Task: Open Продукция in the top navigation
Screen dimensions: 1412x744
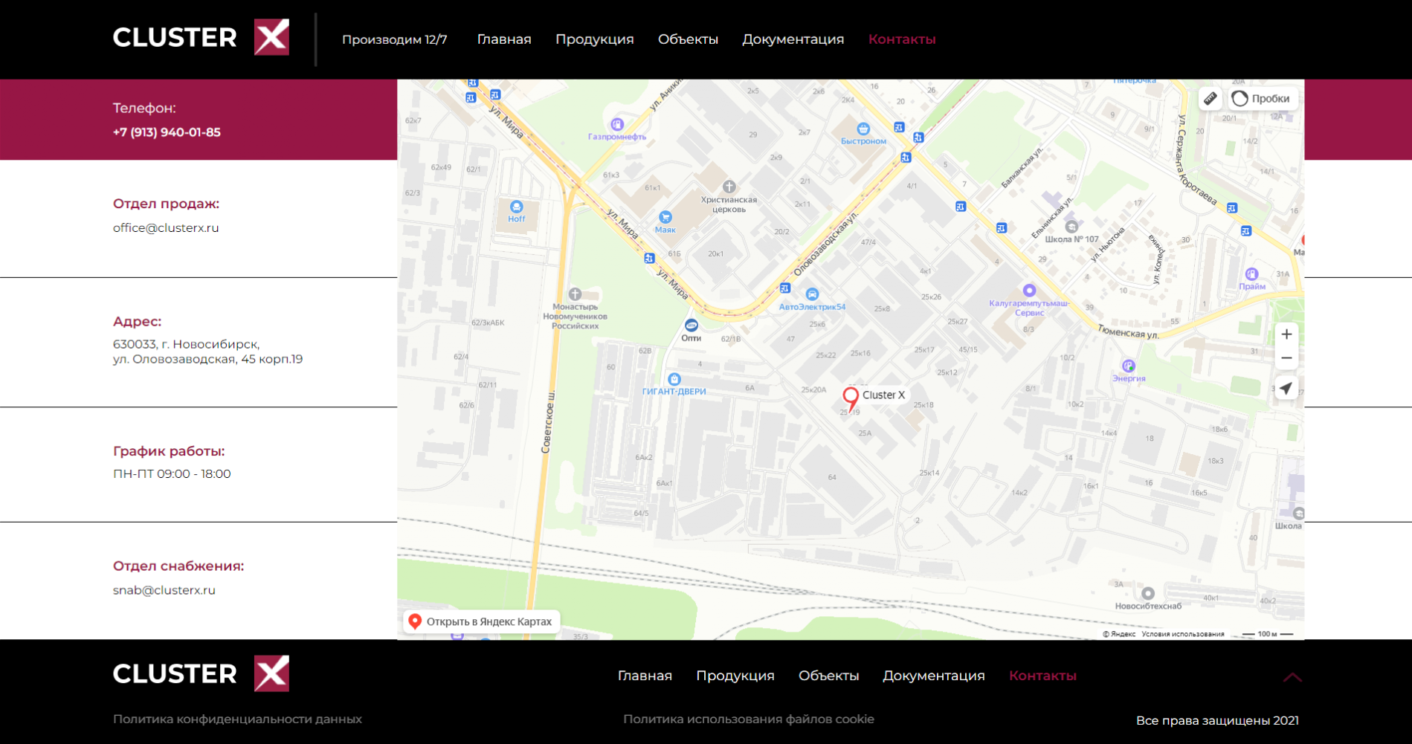Action: 595,39
